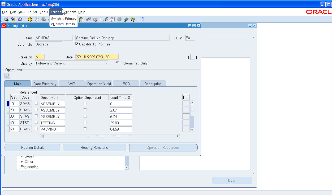The height and width of the screenshot is (195, 332).
Task: Check Referenced box for SBAS row
Action: 36,110
